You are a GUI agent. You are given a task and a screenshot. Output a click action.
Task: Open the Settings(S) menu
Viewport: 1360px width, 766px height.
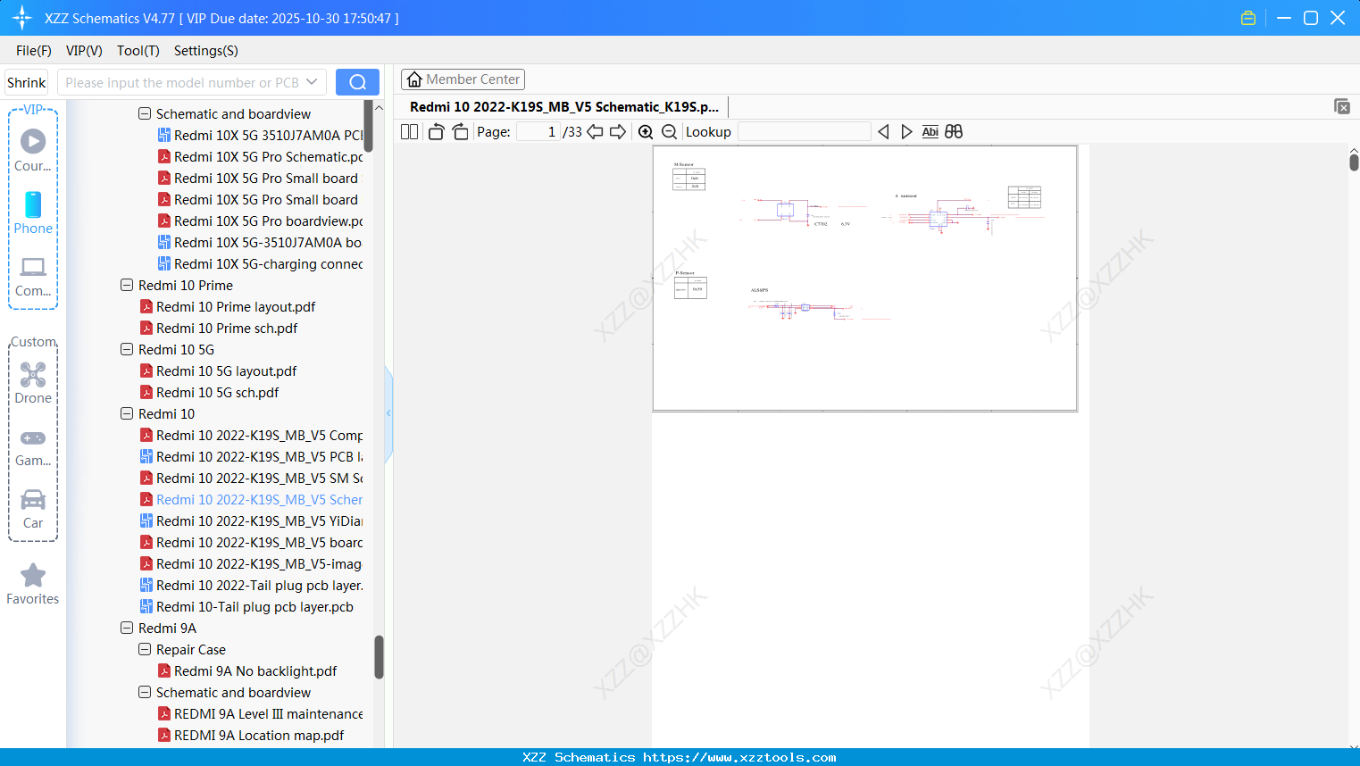click(x=206, y=51)
